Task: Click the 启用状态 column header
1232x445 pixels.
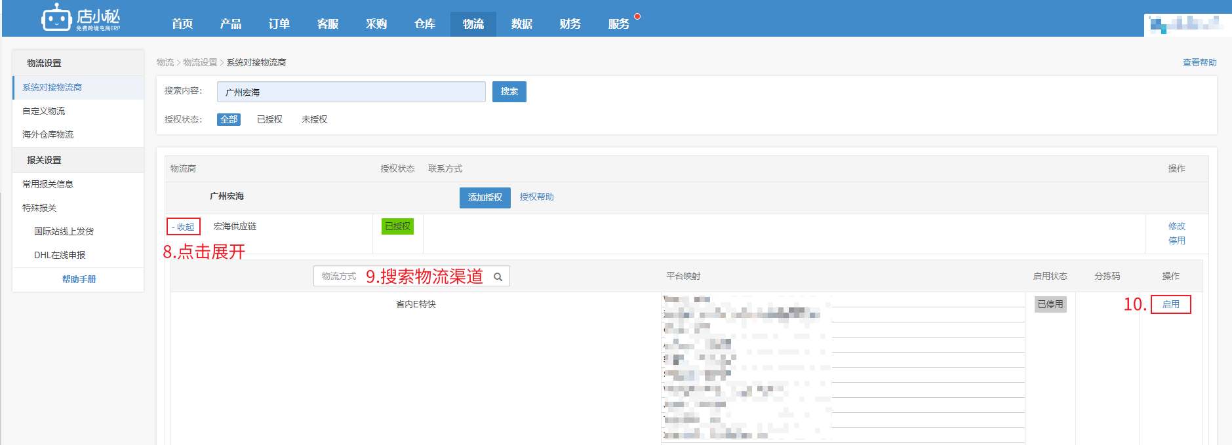Action: [x=1050, y=276]
